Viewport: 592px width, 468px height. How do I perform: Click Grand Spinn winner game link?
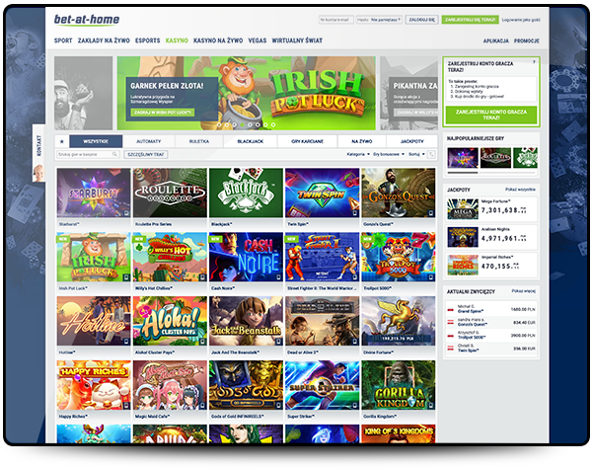point(471,311)
